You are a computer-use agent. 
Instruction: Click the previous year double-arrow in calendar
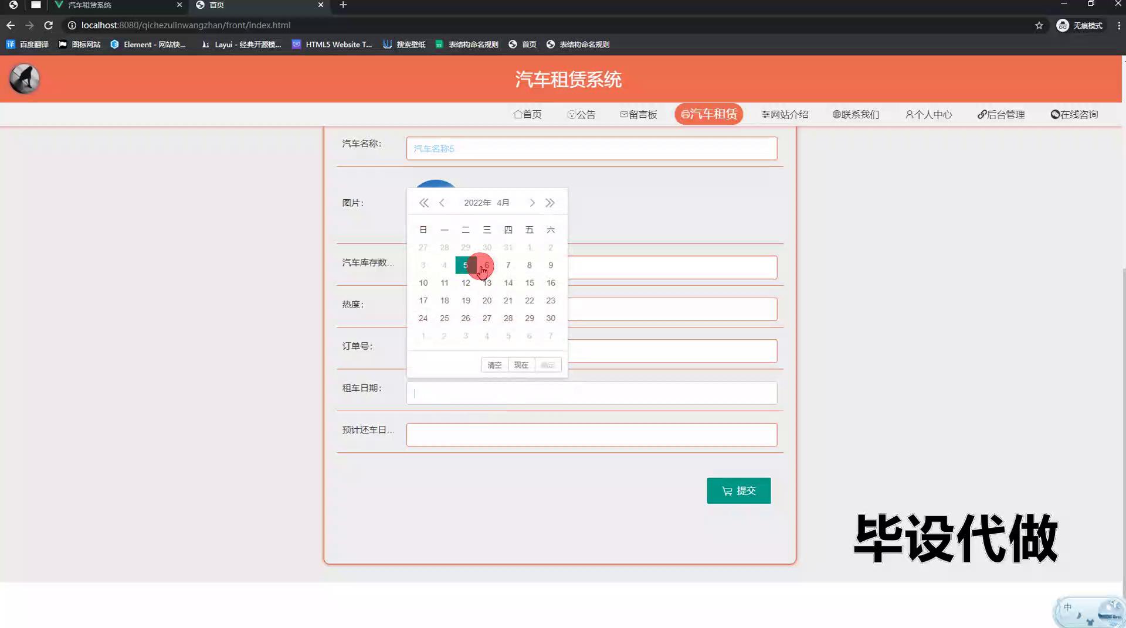pos(423,203)
